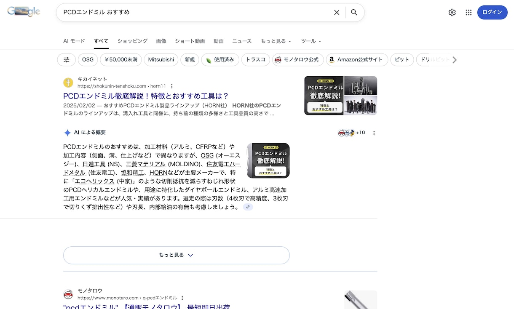
Task: Switch to ショッピング tab
Action: coord(132,41)
